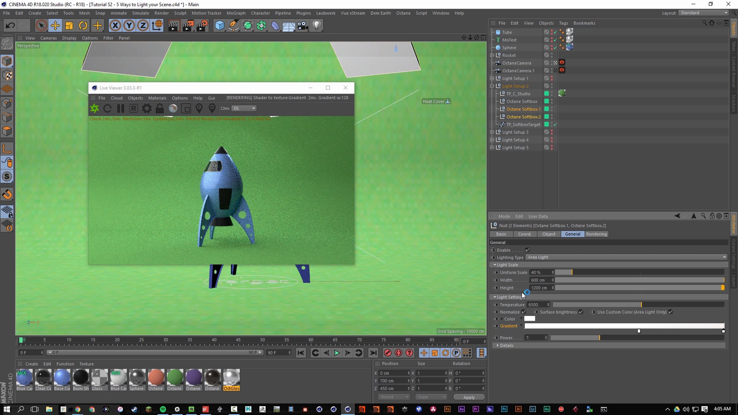
Task: Select Octane Softbox in object list
Action: pos(522,101)
